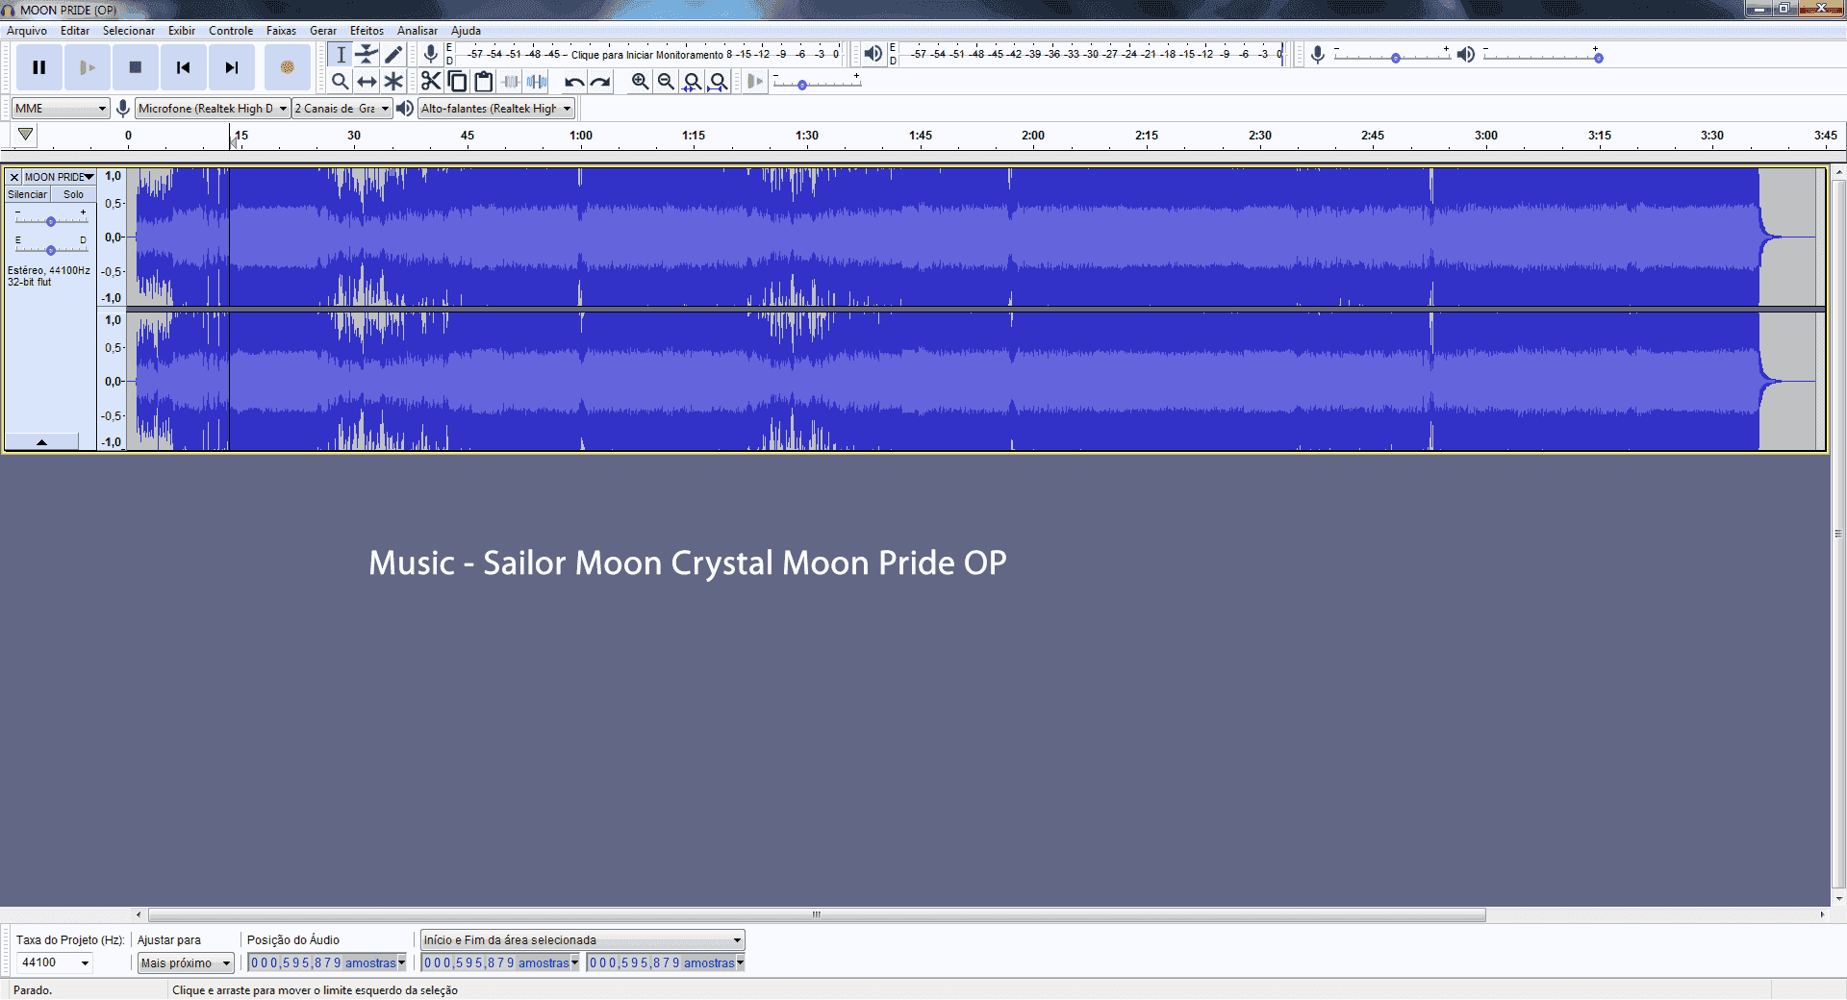Skip to the start of the track
Screen dimensions: 1847x1000
pyautogui.click(x=184, y=67)
